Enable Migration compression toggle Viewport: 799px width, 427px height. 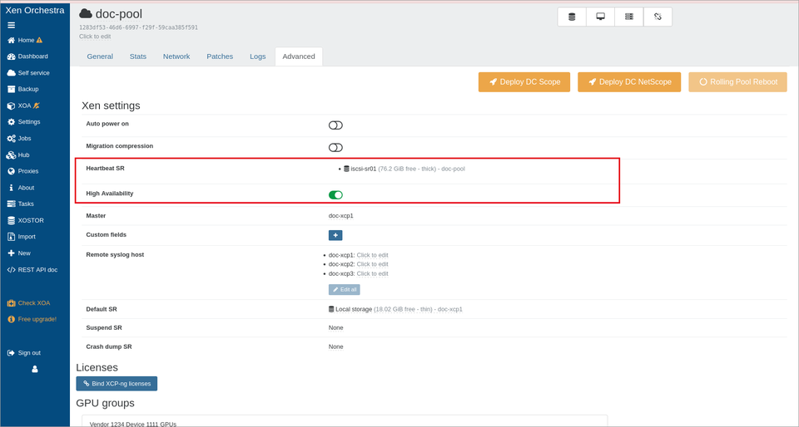[x=335, y=147]
